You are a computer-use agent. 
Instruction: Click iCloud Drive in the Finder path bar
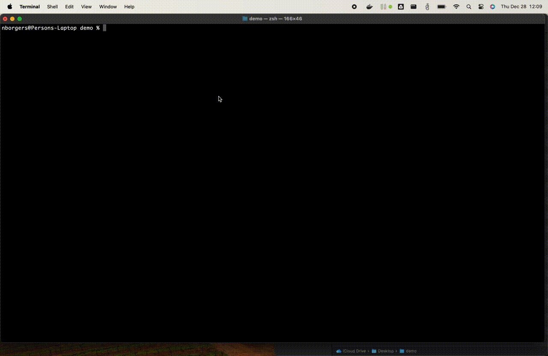351,351
